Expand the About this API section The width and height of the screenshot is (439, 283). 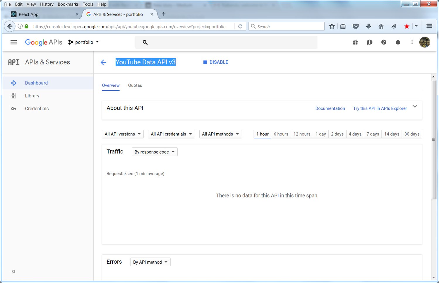click(415, 107)
